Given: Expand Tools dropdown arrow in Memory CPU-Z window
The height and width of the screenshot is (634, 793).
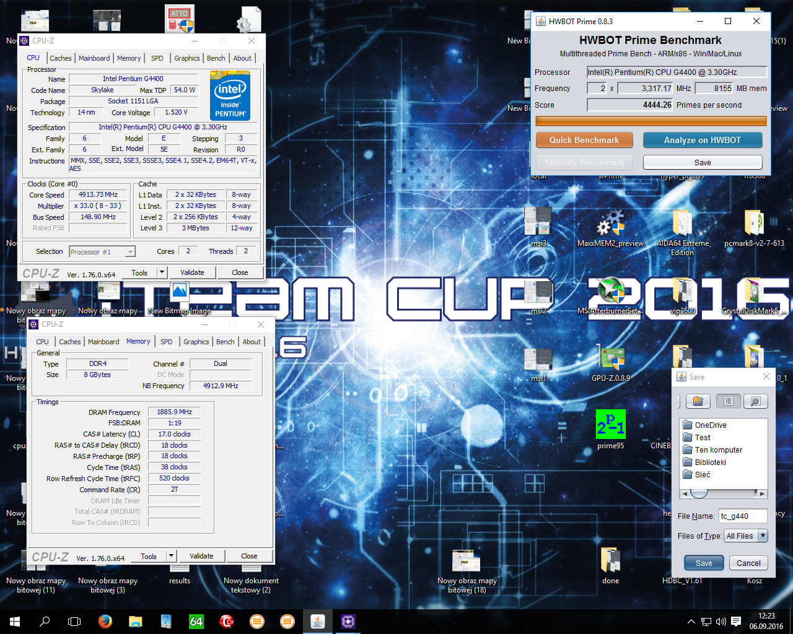Looking at the screenshot, I should 172,556.
